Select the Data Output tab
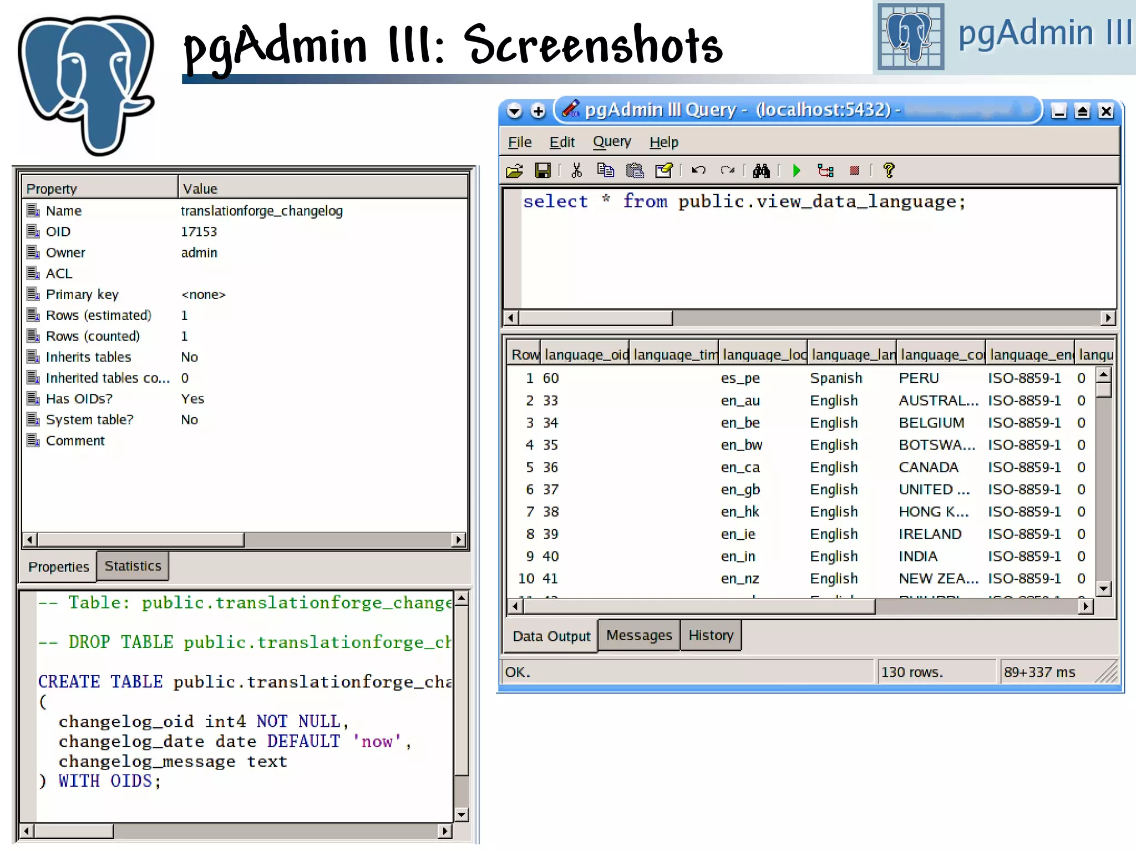1136x851 pixels. [x=551, y=636]
